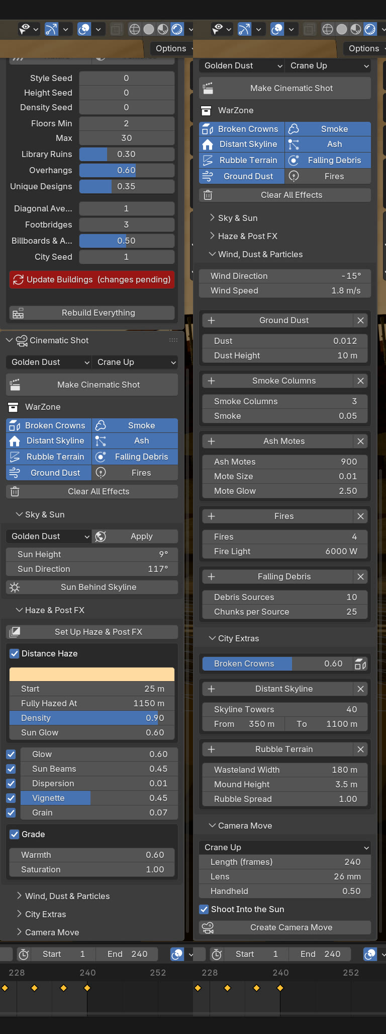This screenshot has height=1034, width=386.
Task: Toggle Ground Dust in the left panel
Action: pyautogui.click(x=49, y=473)
